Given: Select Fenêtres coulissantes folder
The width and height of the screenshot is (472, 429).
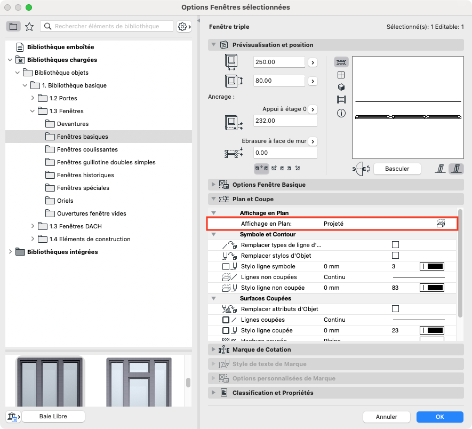Looking at the screenshot, I should tap(99, 149).
